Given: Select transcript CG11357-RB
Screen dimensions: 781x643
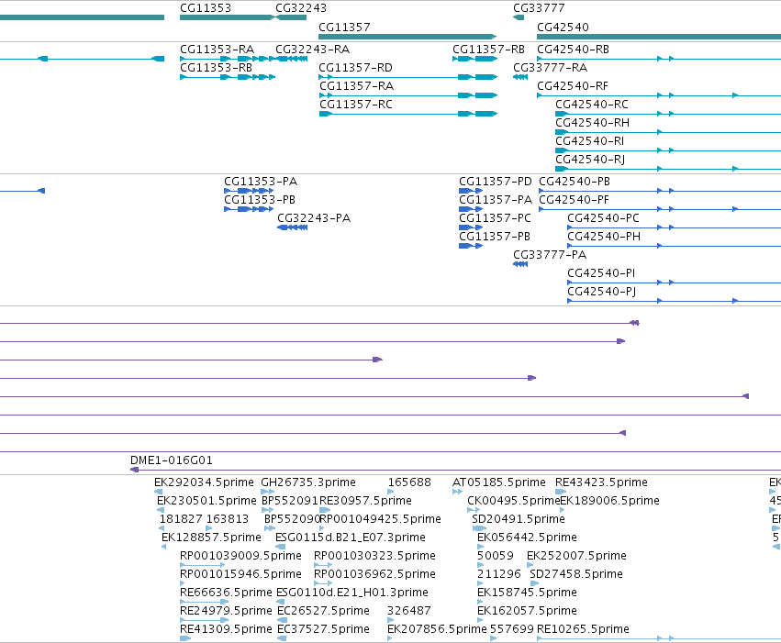Looking at the screenshot, I should 488,50.
